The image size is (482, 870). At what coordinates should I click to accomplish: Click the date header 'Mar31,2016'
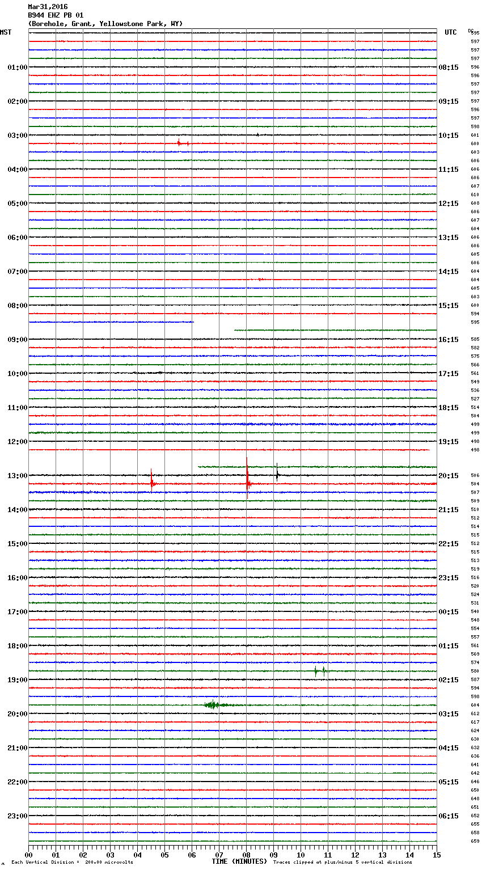click(x=48, y=7)
